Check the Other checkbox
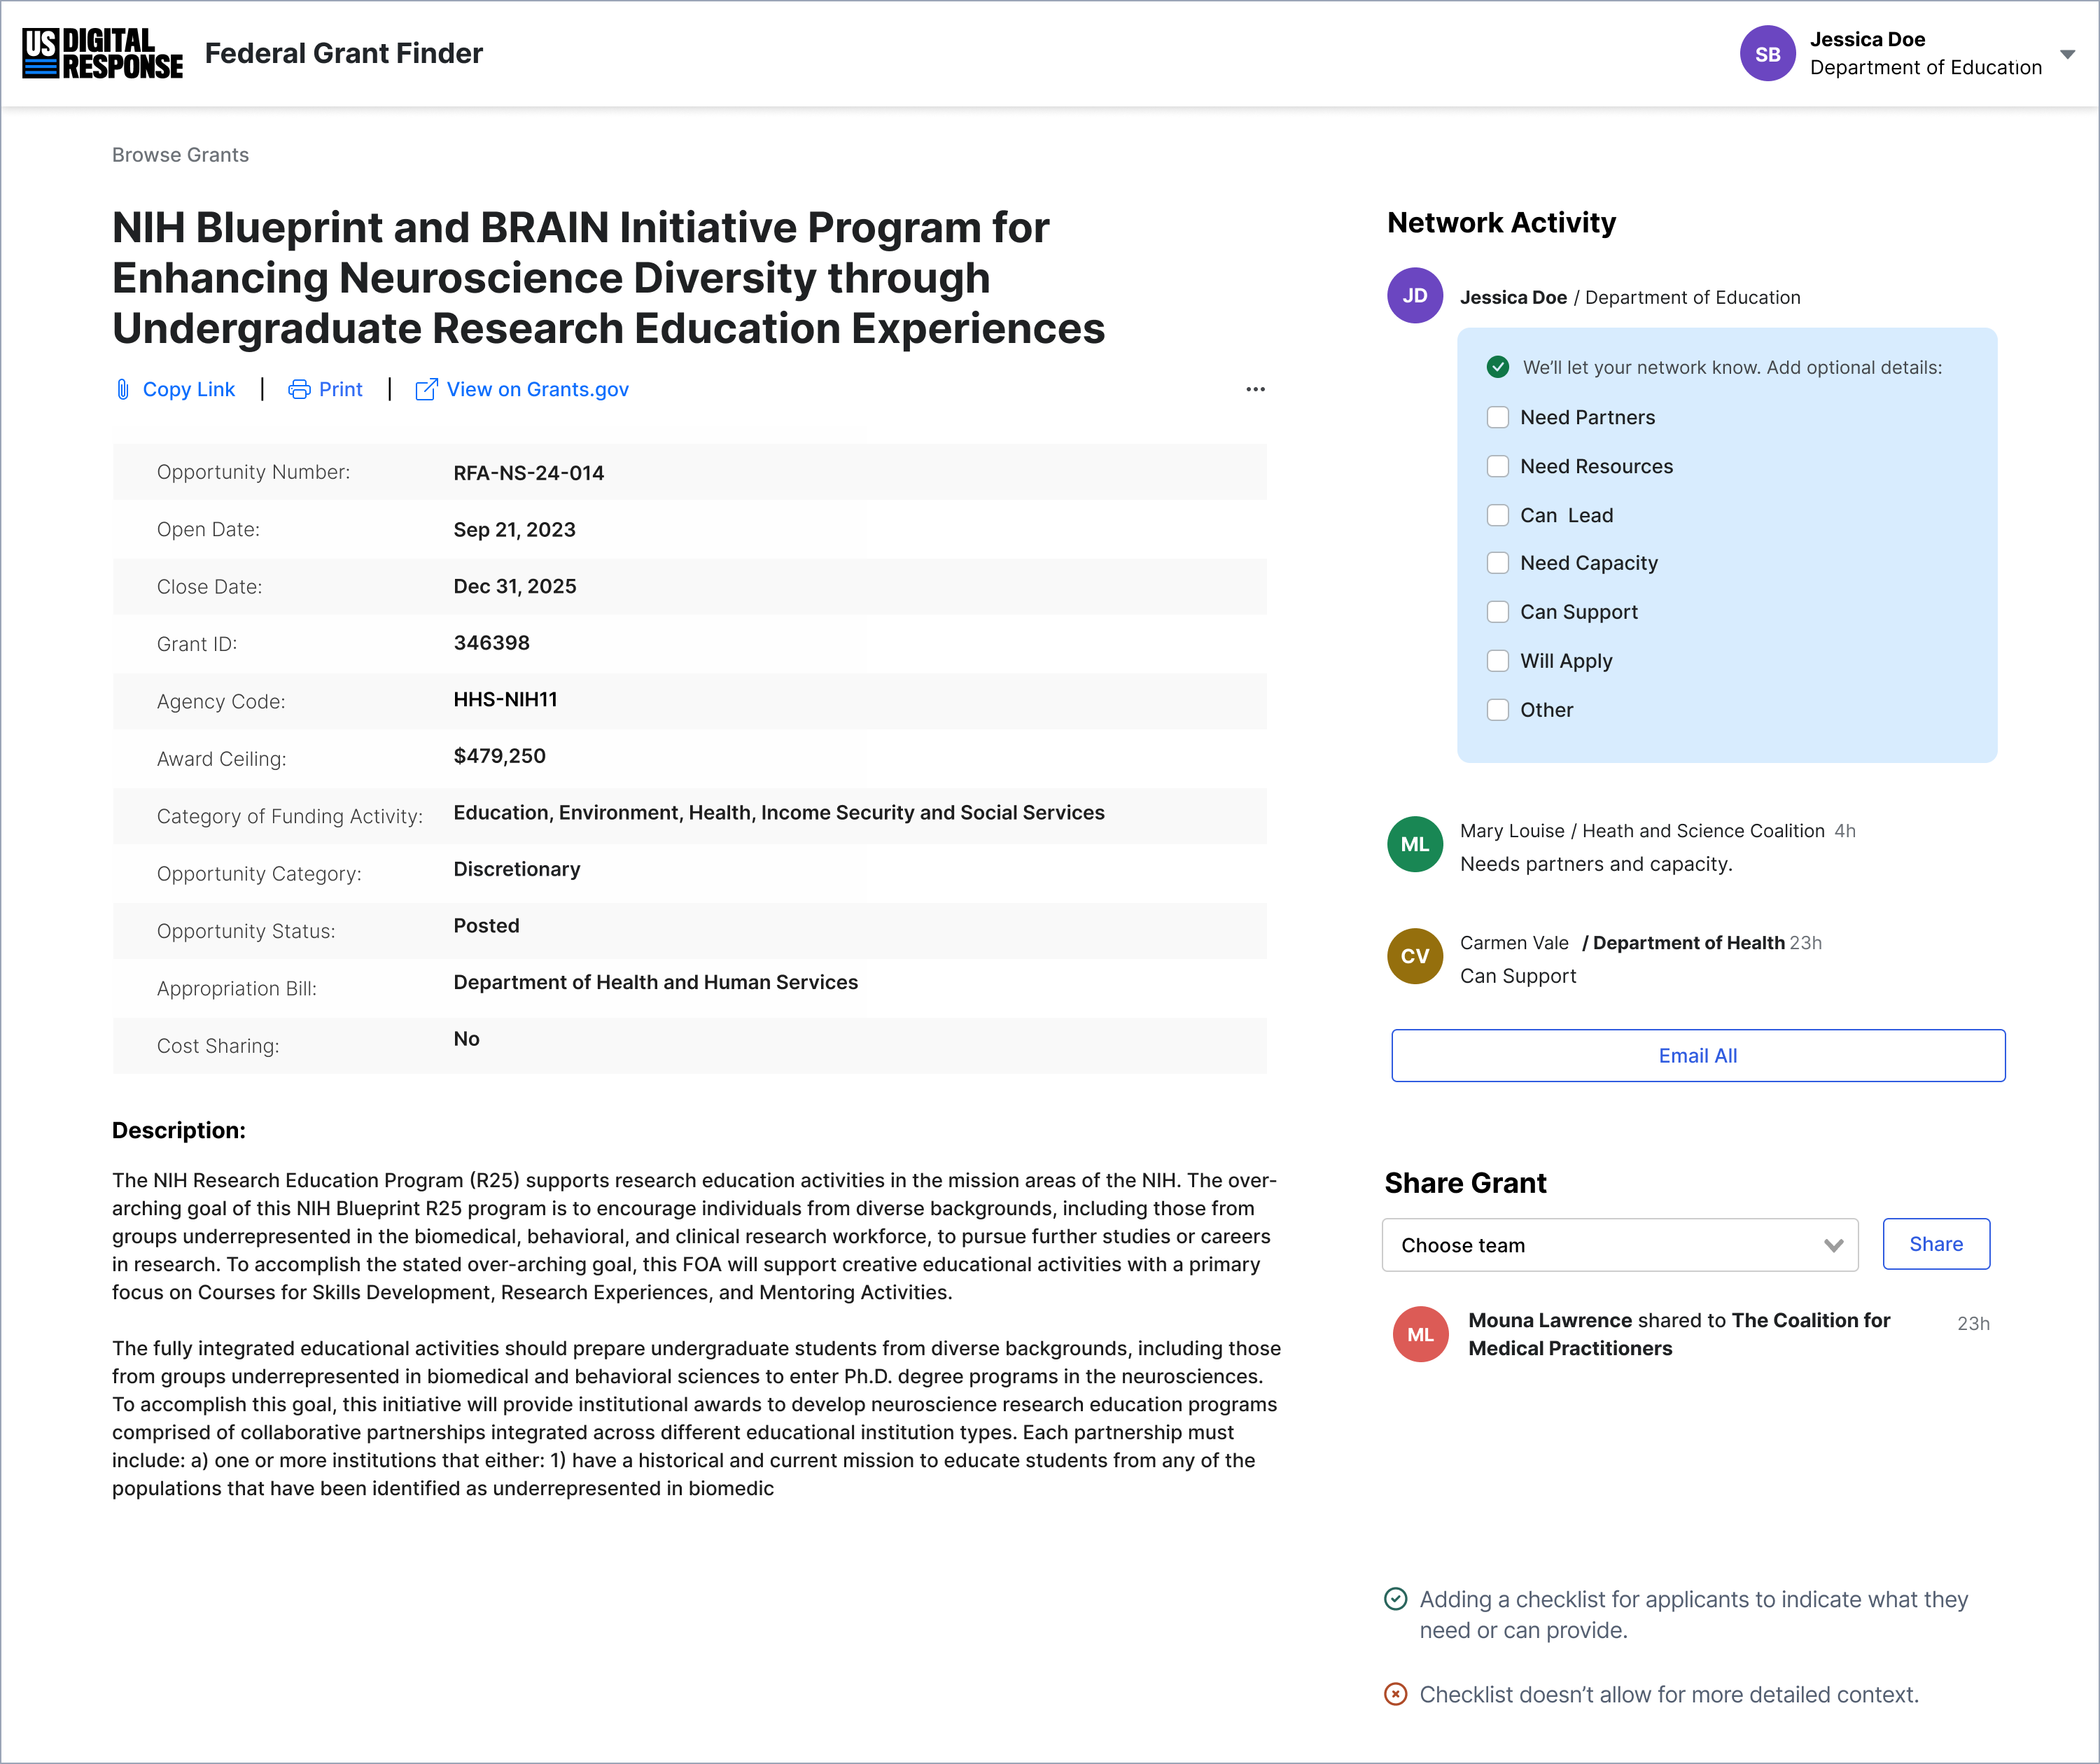2100x1764 pixels. pyautogui.click(x=1497, y=710)
